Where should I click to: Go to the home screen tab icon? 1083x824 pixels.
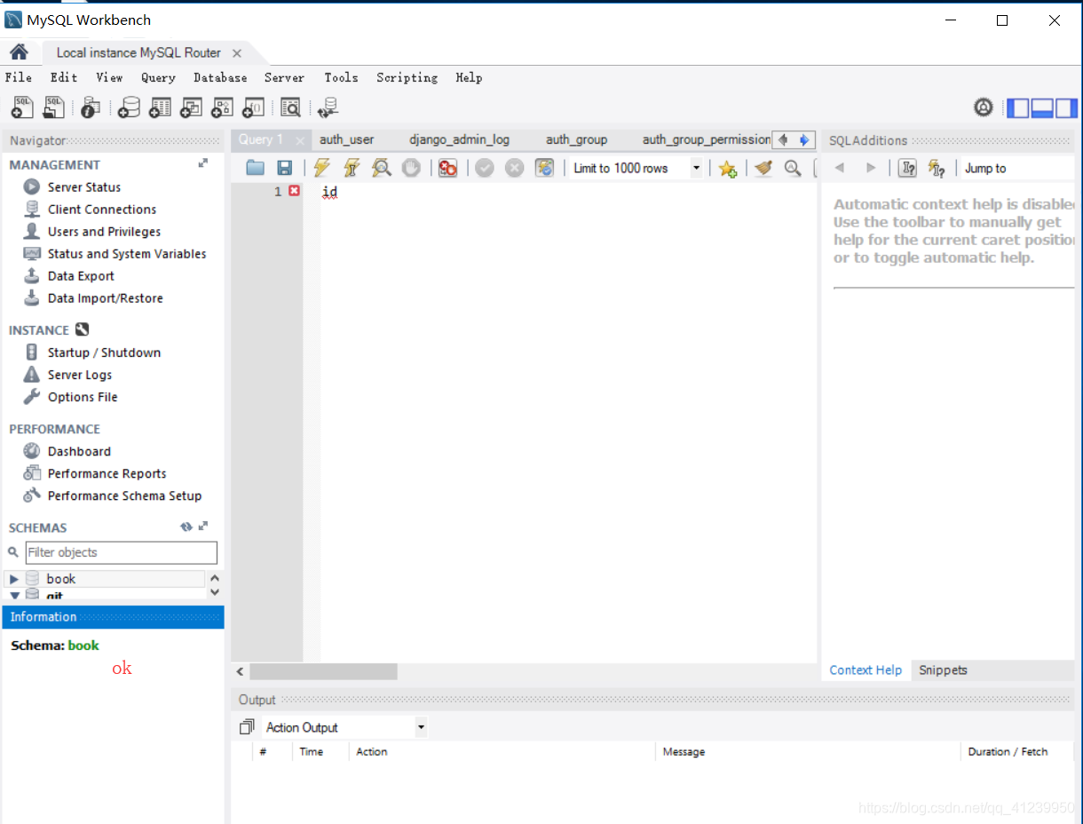(x=19, y=52)
